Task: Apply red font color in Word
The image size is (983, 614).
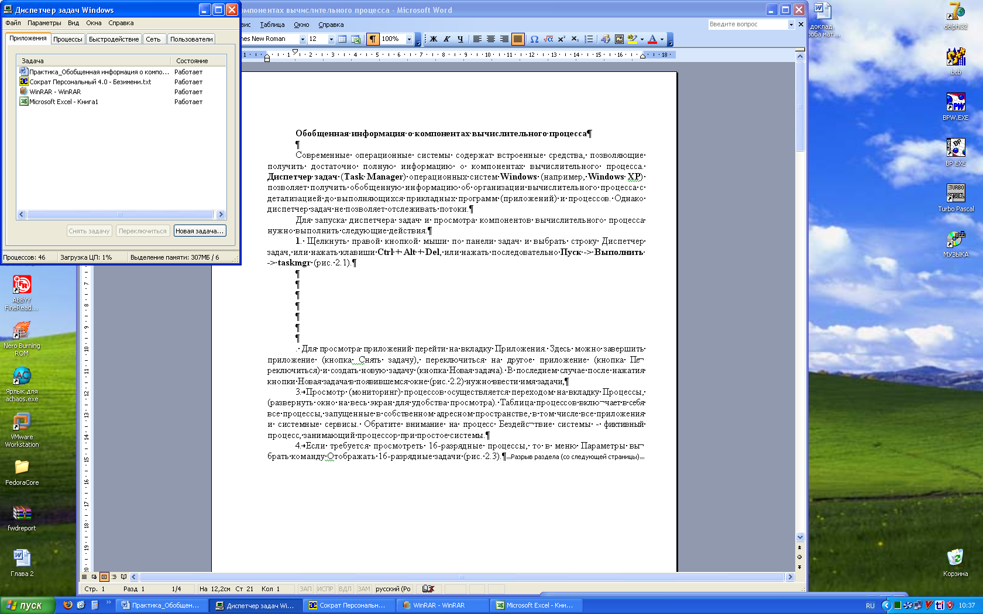Action: (x=652, y=39)
